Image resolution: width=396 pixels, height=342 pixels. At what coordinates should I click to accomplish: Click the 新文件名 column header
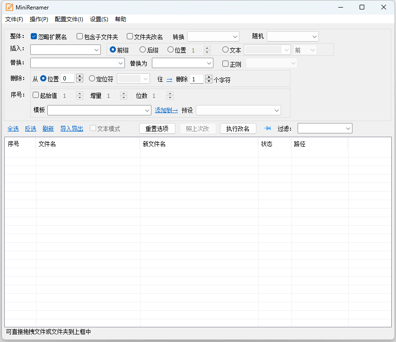tap(199, 144)
